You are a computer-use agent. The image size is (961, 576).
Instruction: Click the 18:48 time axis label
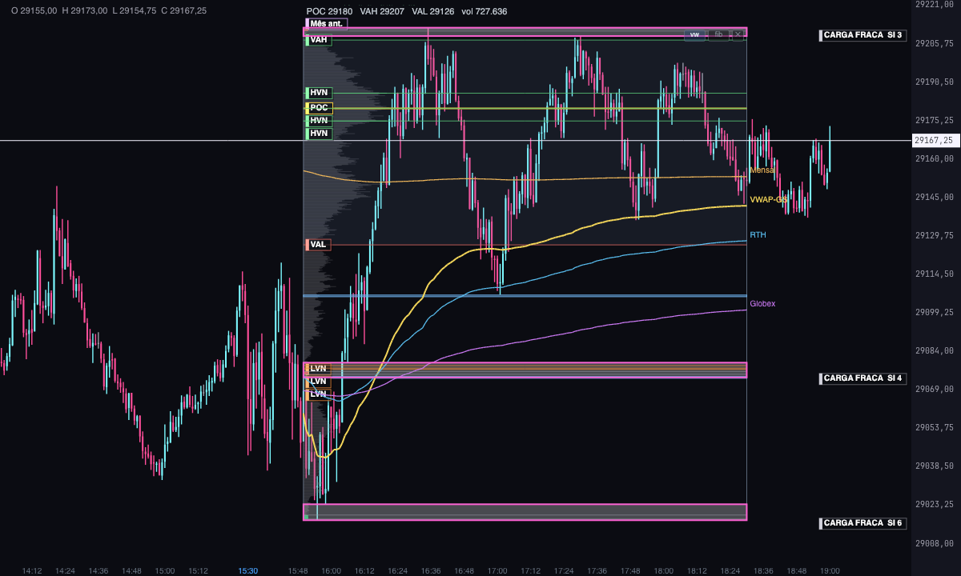coord(796,571)
